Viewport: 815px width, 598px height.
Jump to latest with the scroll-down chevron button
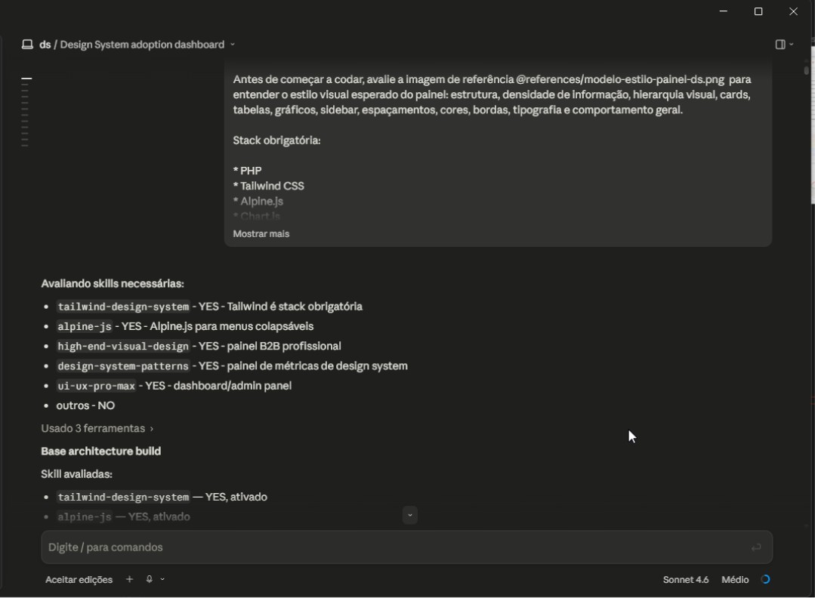point(409,516)
